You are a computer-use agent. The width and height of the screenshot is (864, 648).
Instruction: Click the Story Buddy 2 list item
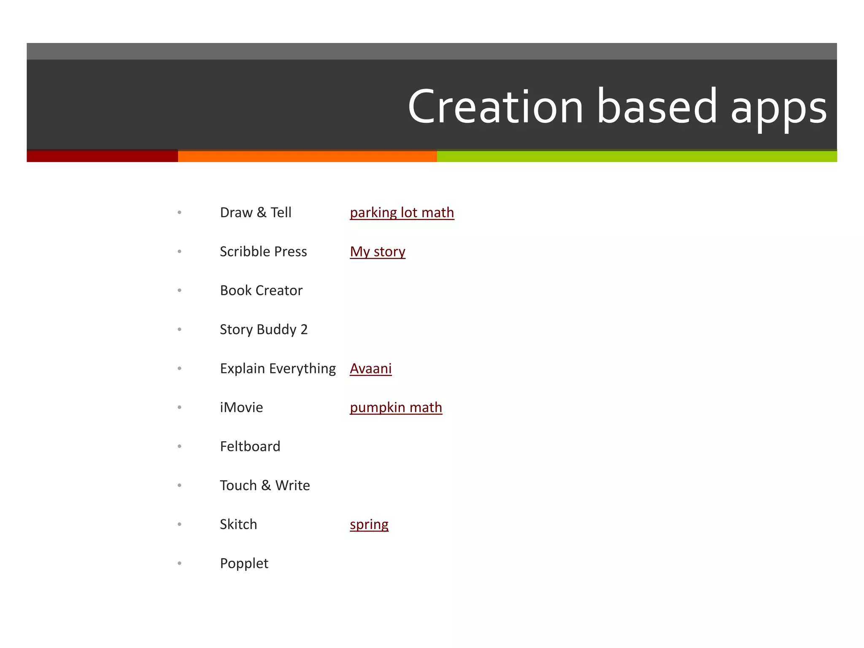264,329
